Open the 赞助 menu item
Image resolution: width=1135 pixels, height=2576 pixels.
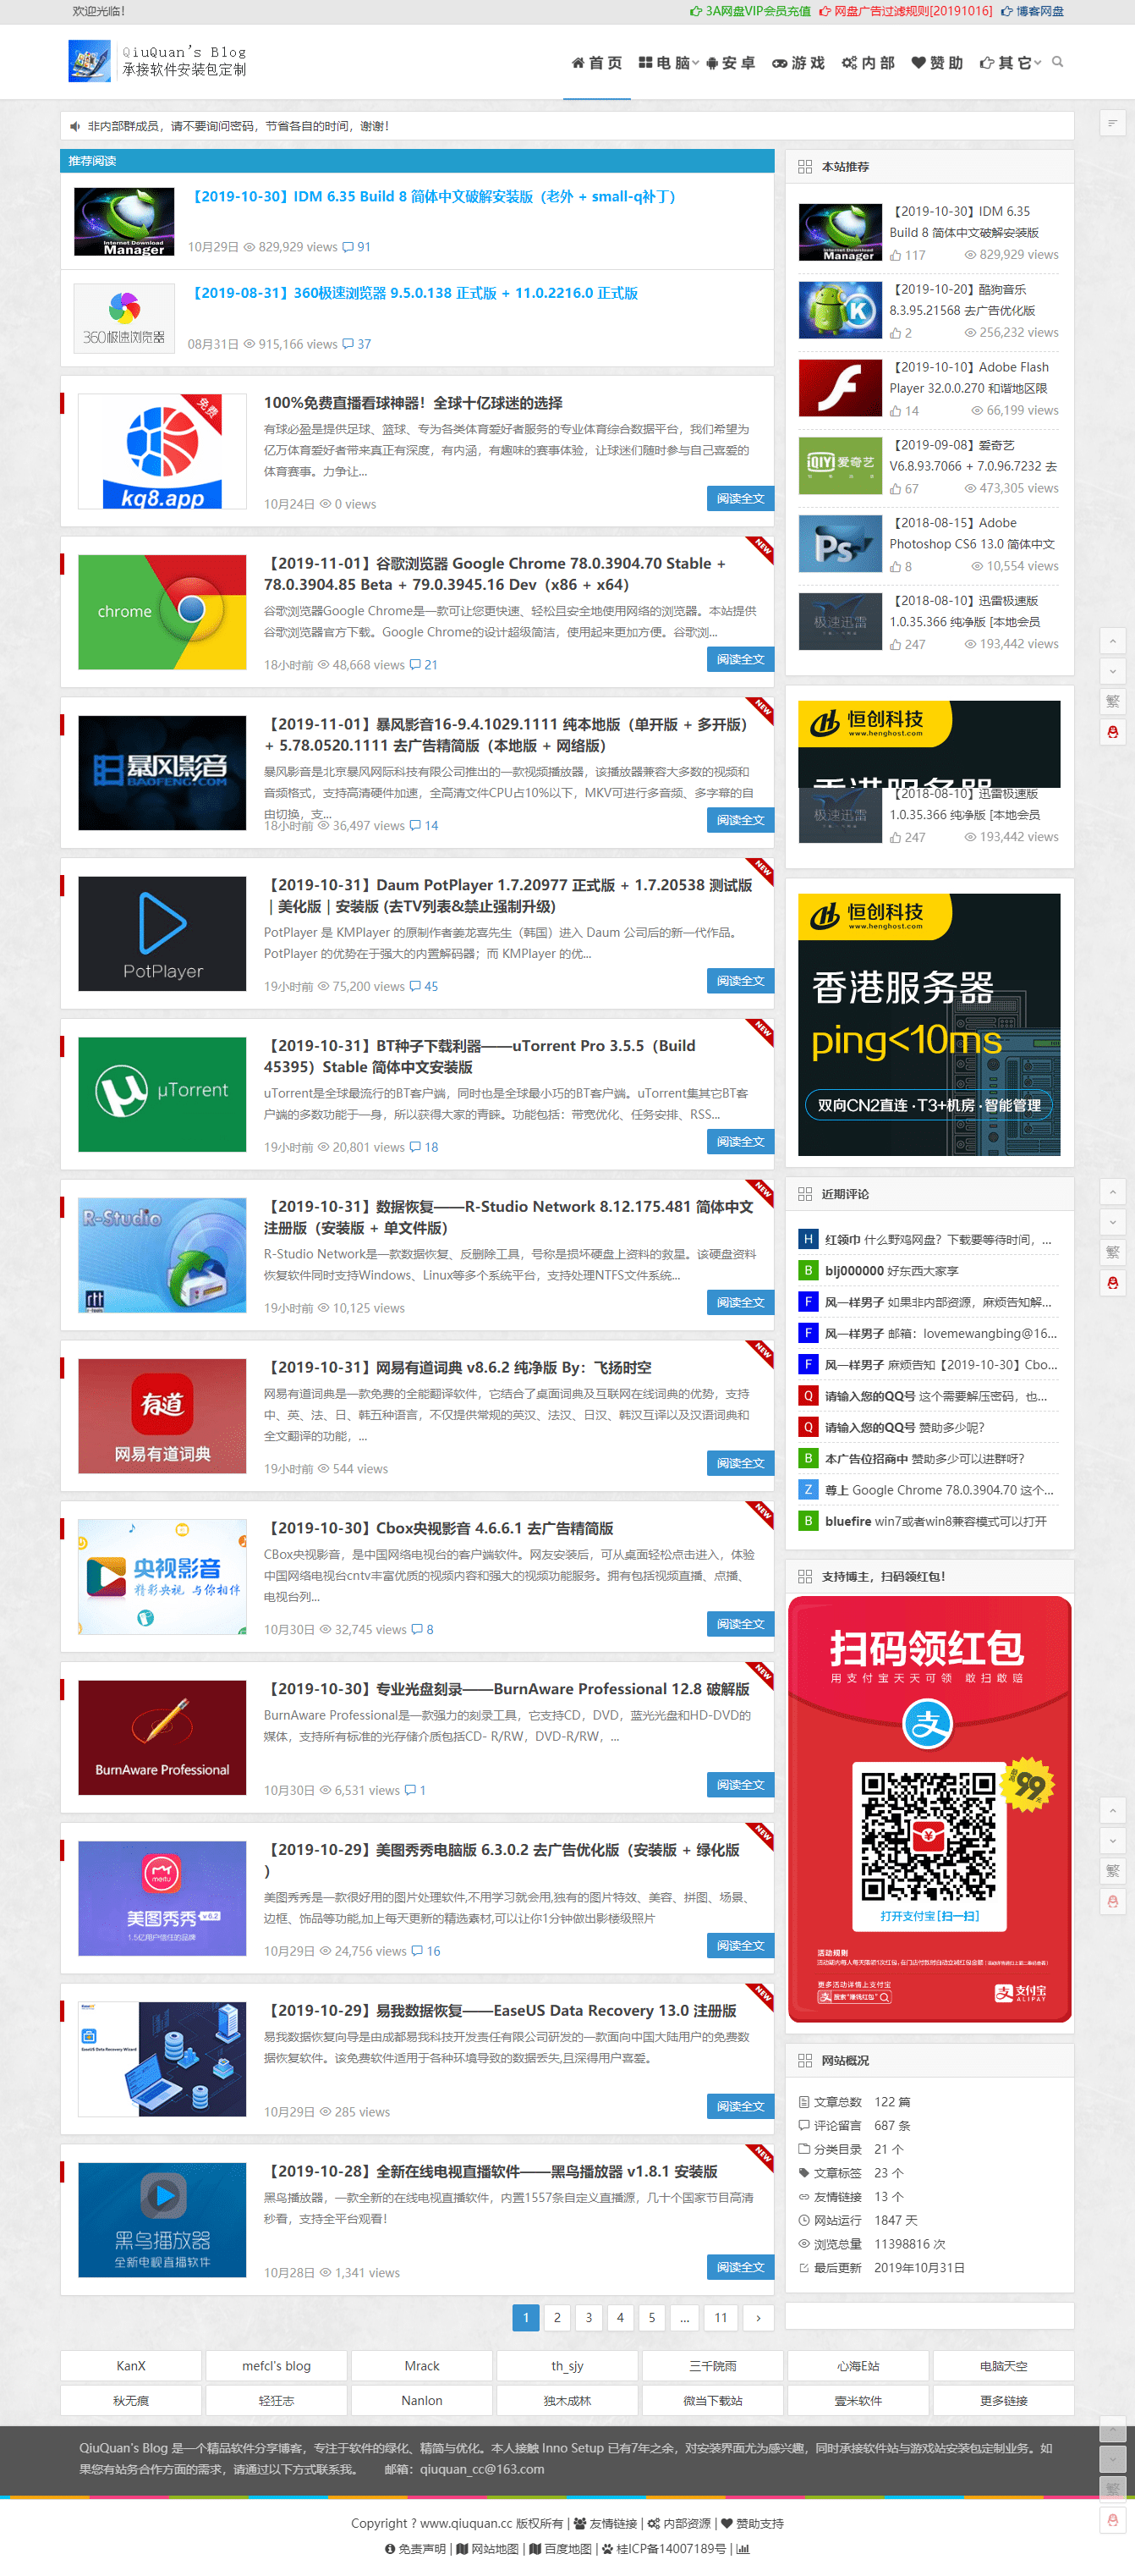pyautogui.click(x=936, y=63)
